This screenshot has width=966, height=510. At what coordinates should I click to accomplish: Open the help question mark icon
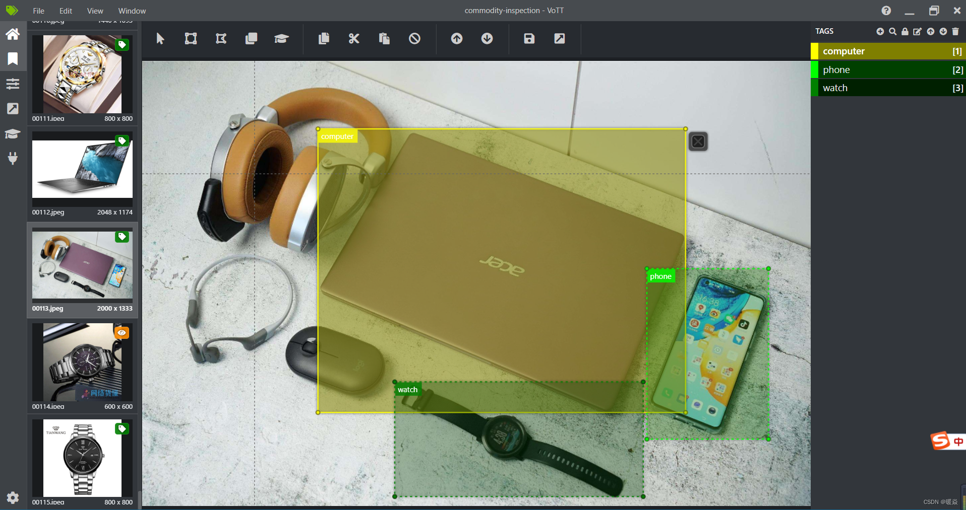(x=886, y=11)
